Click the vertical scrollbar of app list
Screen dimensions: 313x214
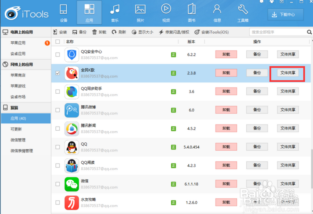pyautogui.click(x=312, y=169)
